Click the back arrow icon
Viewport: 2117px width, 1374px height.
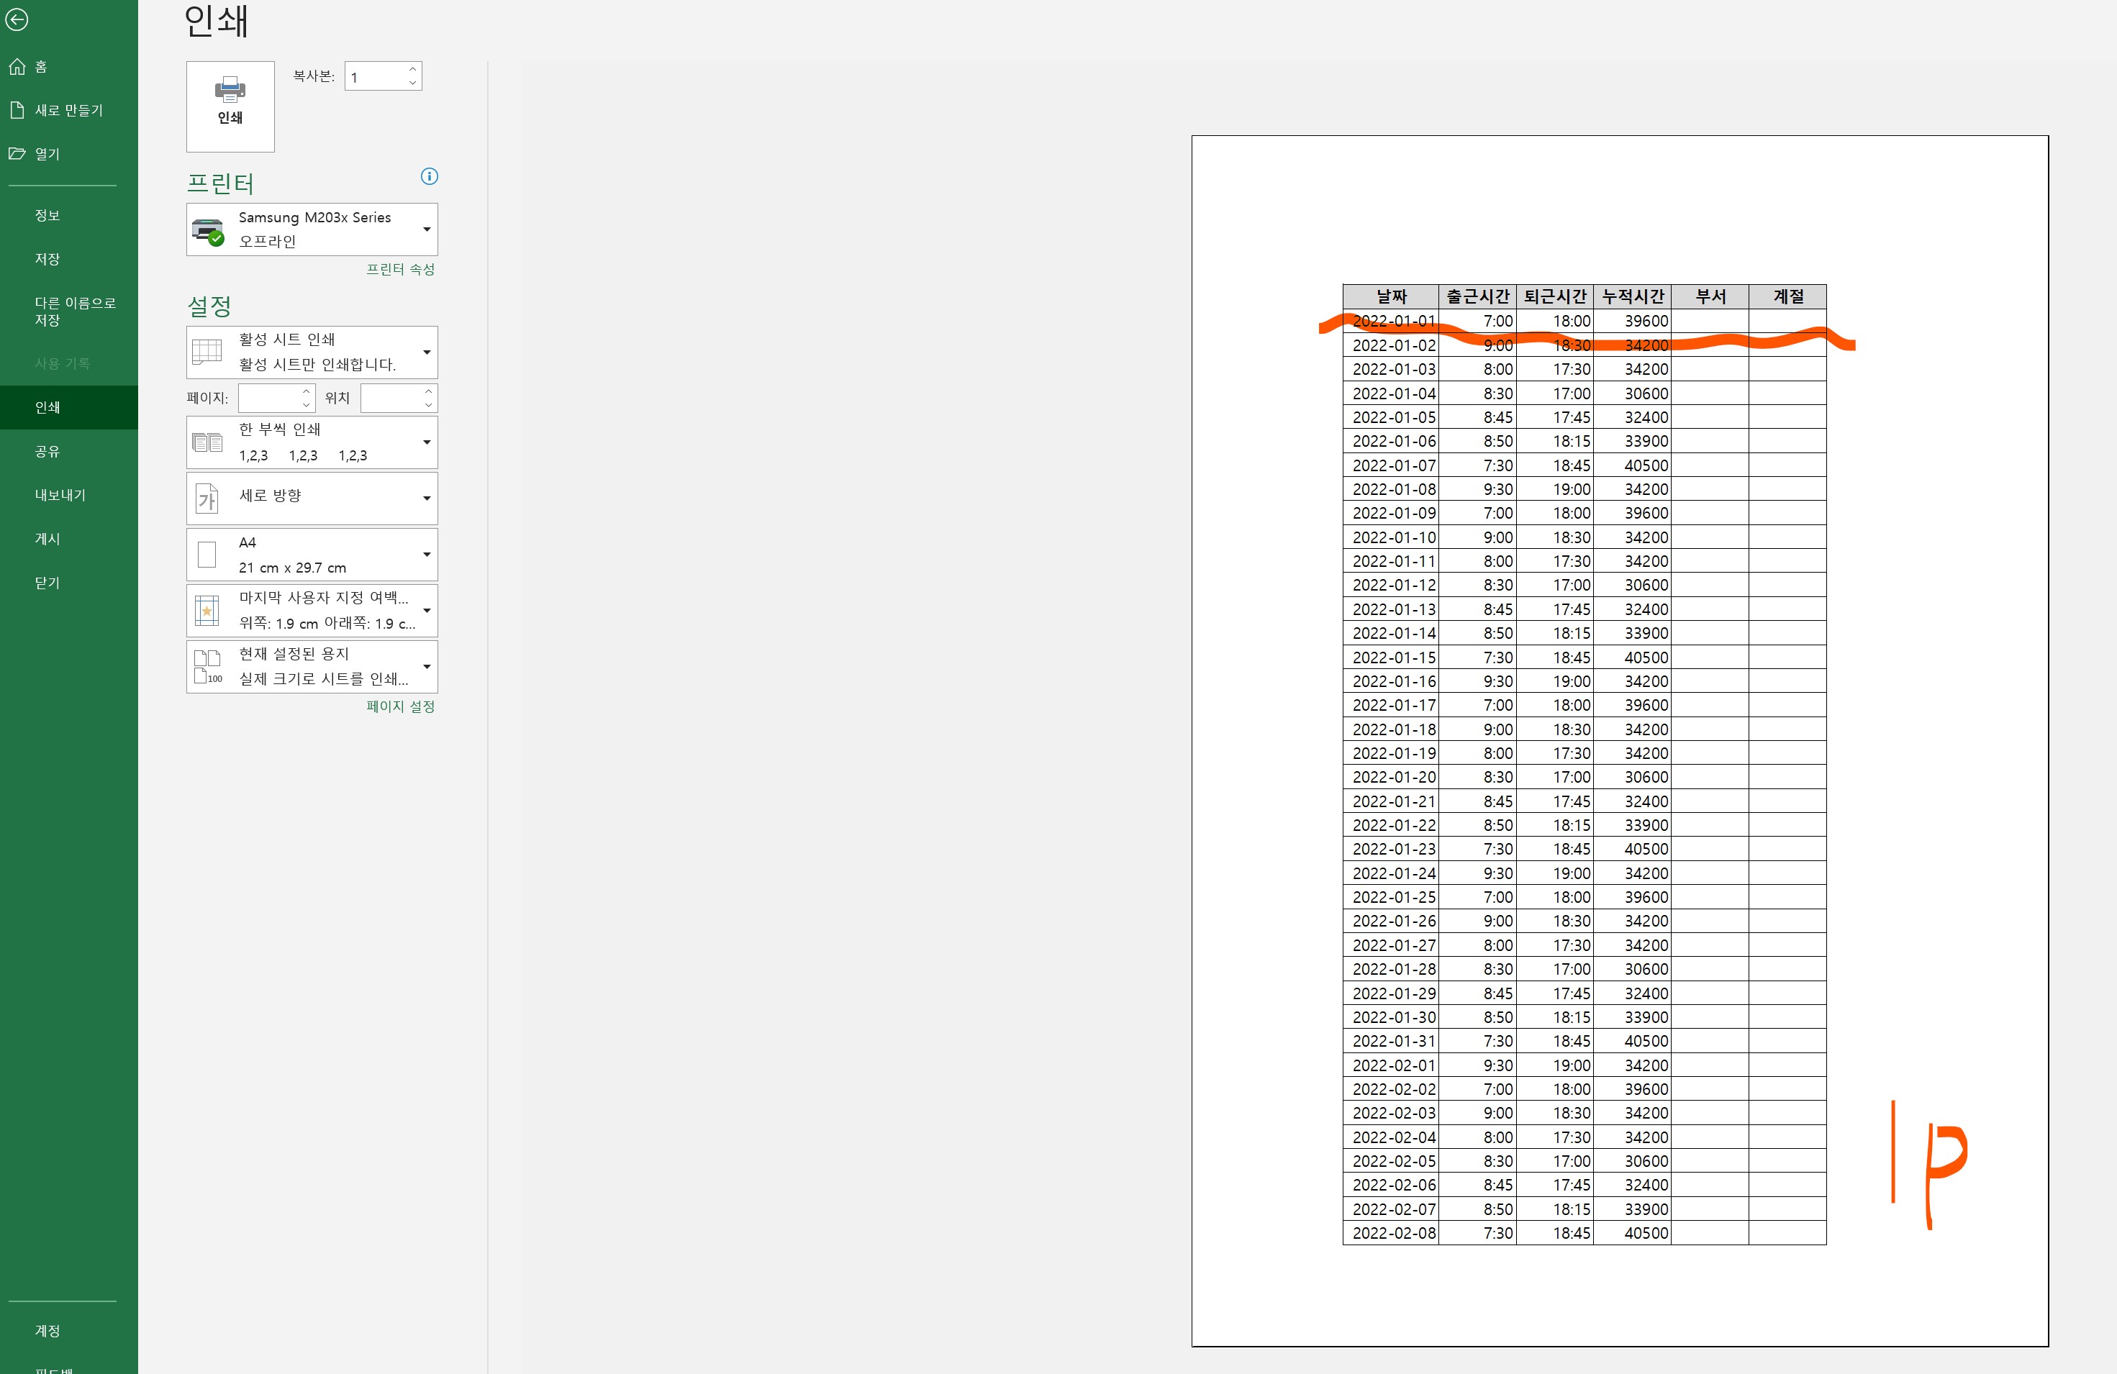(17, 19)
